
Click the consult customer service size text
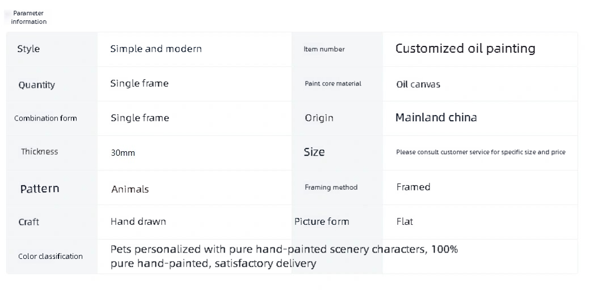coord(481,152)
